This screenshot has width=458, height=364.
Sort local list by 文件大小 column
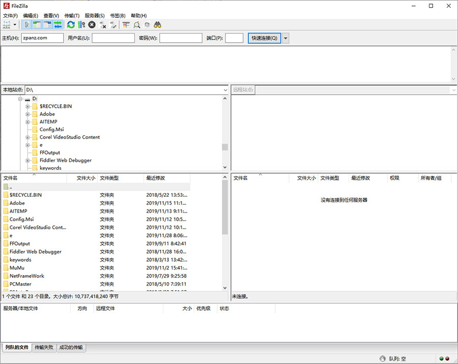point(82,178)
